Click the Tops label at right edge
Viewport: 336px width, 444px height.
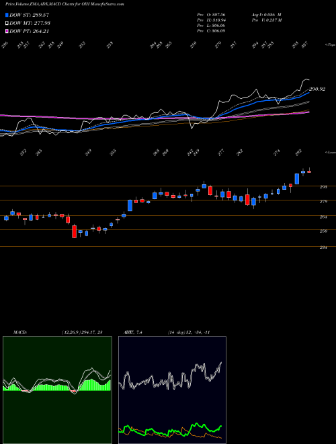[x=330, y=45]
